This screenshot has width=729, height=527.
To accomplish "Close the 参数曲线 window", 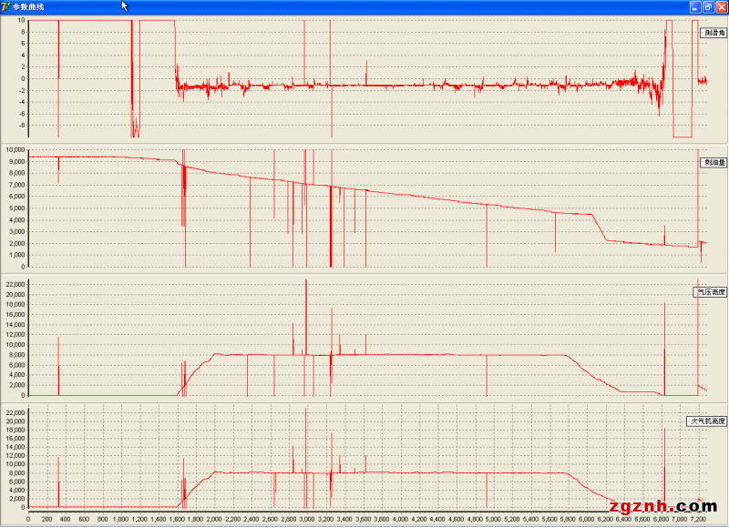I will coord(721,6).
